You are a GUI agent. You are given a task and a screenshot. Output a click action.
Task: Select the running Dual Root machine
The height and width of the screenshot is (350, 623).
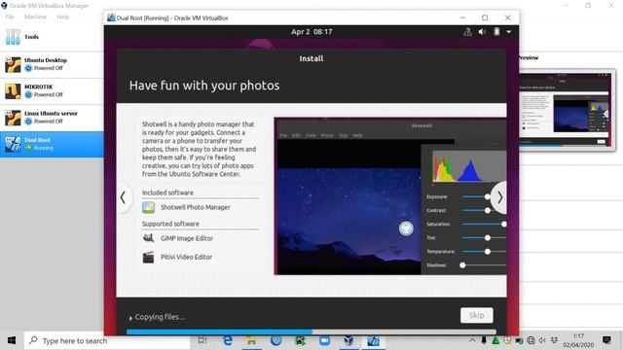(52, 144)
